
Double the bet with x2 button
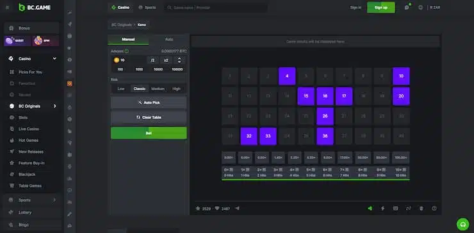pyautogui.click(x=166, y=60)
